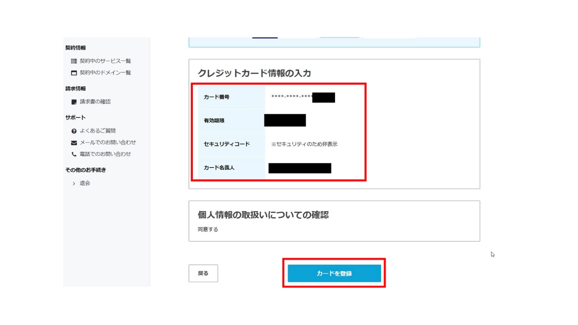The height and width of the screenshot is (325, 578).
Task: Click the 有効期限 label cell
Action: (231, 121)
